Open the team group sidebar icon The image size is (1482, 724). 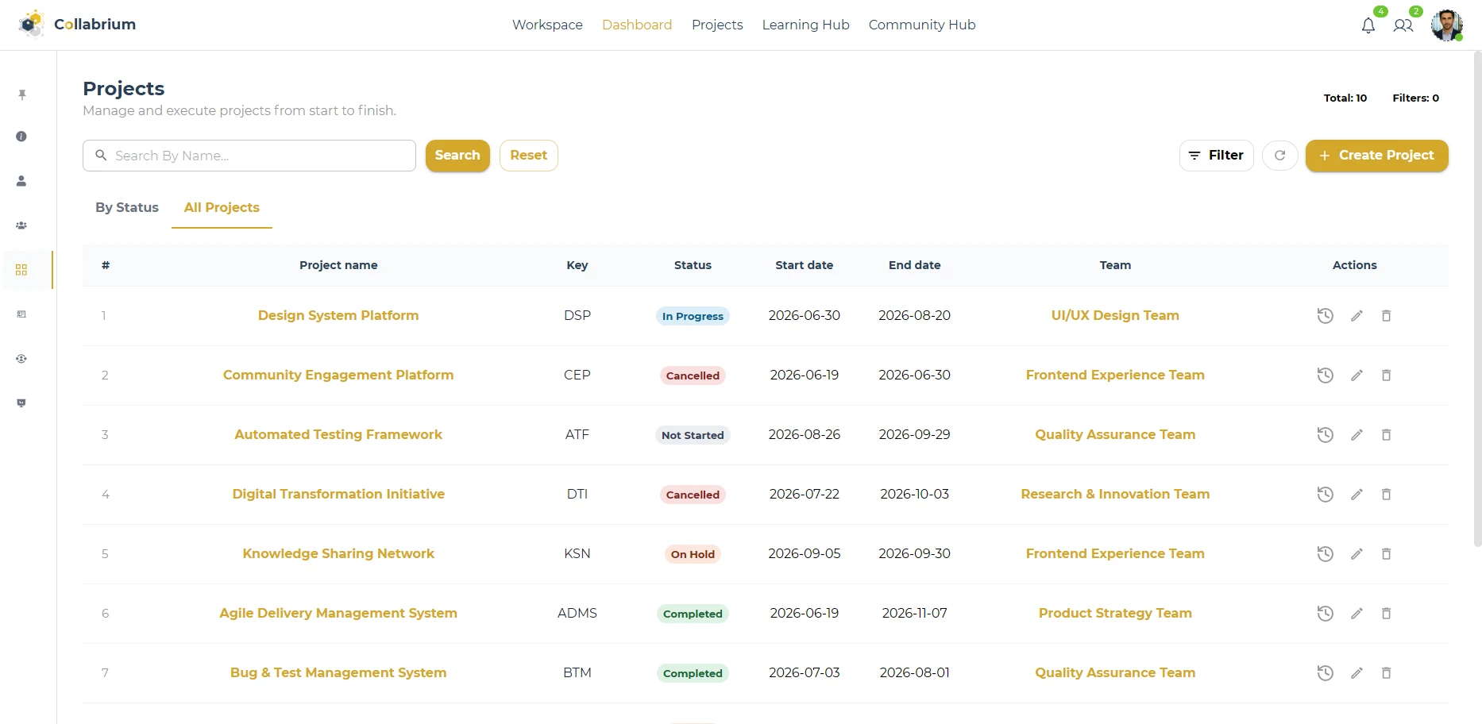tap(21, 225)
